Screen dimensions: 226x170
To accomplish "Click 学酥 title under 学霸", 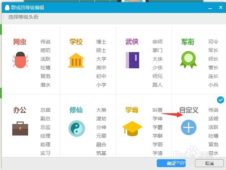I will click(x=158, y=136).
